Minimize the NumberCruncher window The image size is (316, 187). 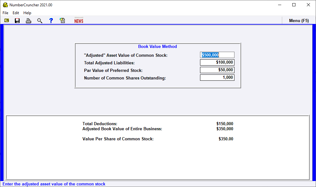click(280, 5)
